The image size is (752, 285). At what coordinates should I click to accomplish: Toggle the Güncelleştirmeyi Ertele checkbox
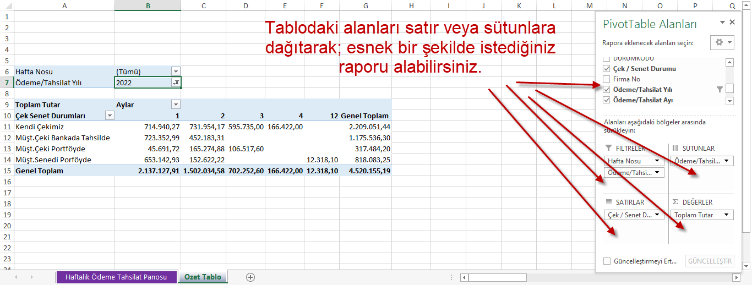tap(607, 261)
